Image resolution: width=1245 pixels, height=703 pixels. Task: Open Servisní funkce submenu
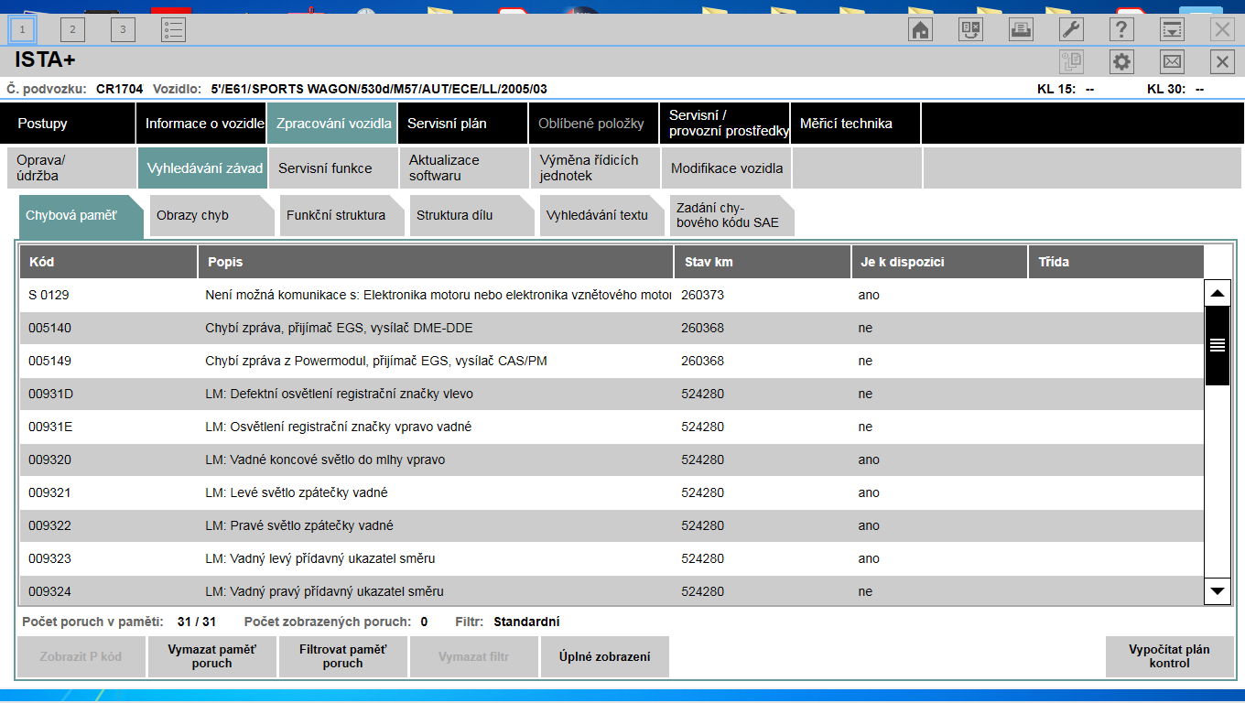pos(333,168)
